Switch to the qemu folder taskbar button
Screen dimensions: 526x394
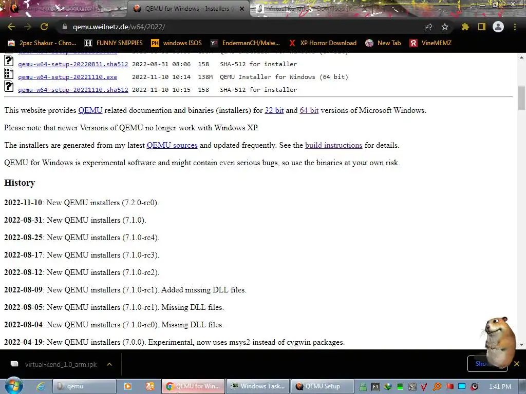(85, 386)
